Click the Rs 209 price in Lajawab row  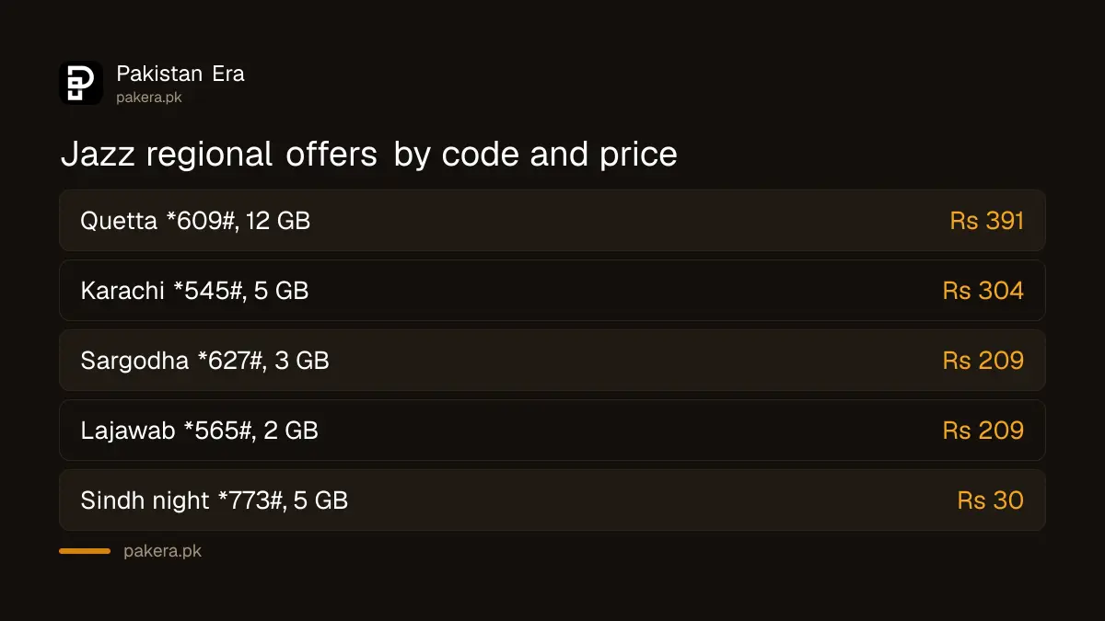[983, 431]
